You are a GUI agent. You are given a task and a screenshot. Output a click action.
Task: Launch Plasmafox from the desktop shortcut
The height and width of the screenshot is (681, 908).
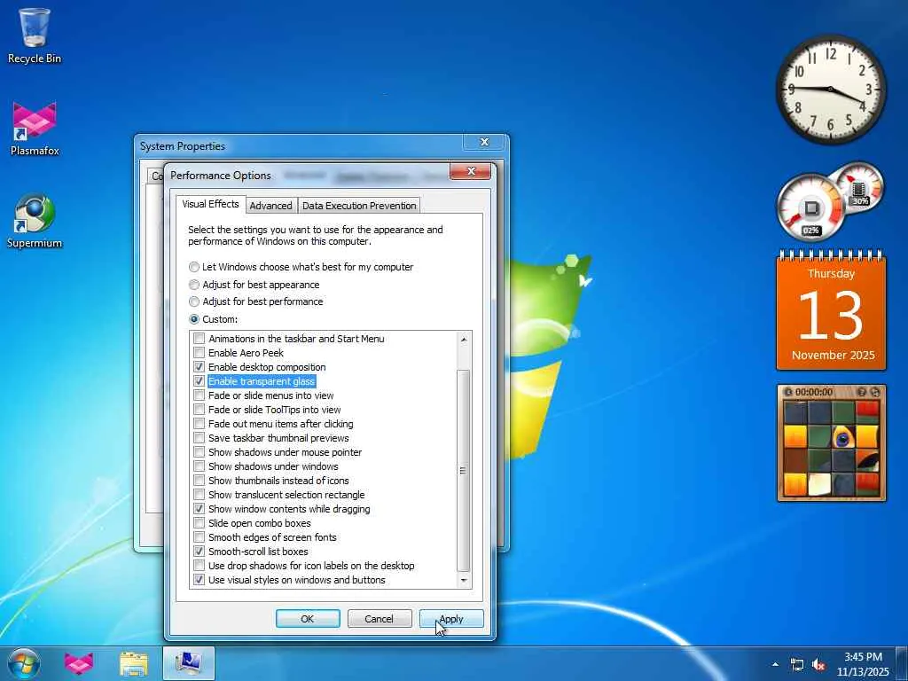35,129
